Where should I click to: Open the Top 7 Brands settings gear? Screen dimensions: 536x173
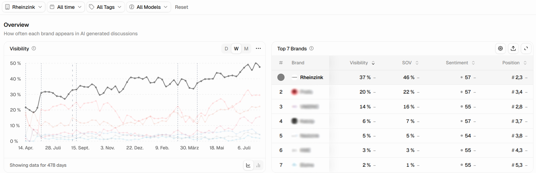click(x=500, y=48)
